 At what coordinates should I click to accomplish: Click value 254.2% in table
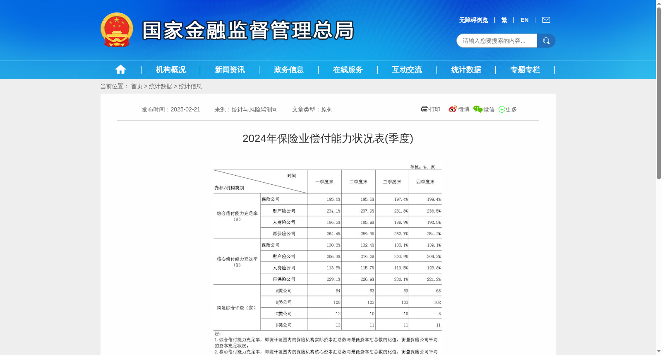click(434, 234)
